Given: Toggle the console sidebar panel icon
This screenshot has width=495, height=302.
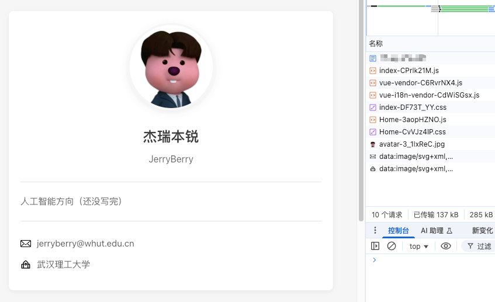Looking at the screenshot, I should [375, 246].
